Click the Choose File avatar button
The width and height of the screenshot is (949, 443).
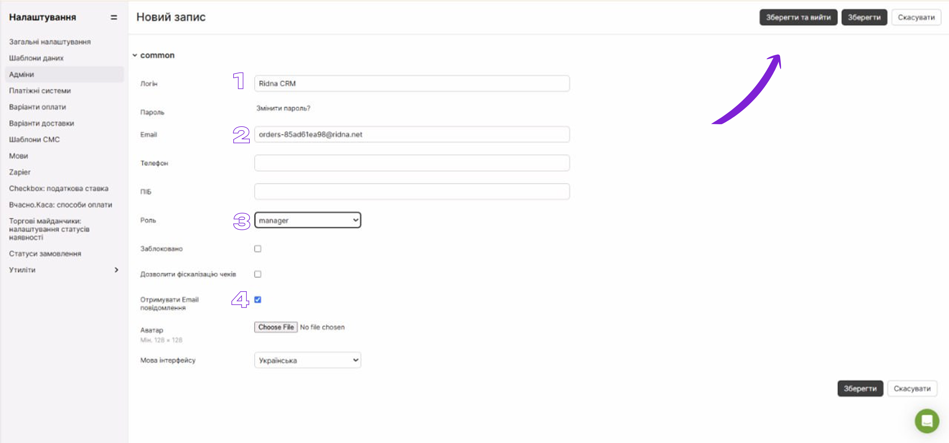(x=276, y=327)
